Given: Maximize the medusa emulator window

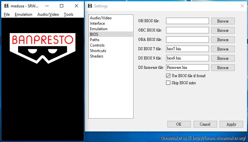Looking at the screenshot, I should [x=62, y=6].
